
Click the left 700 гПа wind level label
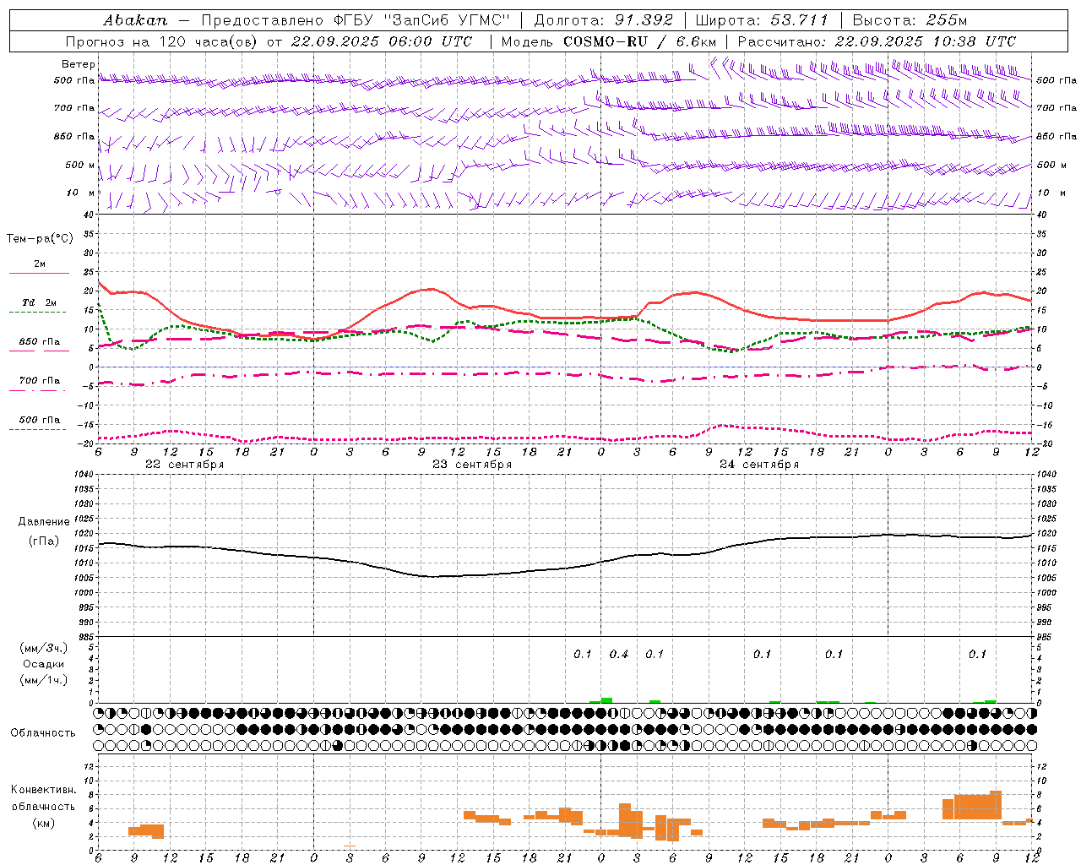click(x=74, y=108)
